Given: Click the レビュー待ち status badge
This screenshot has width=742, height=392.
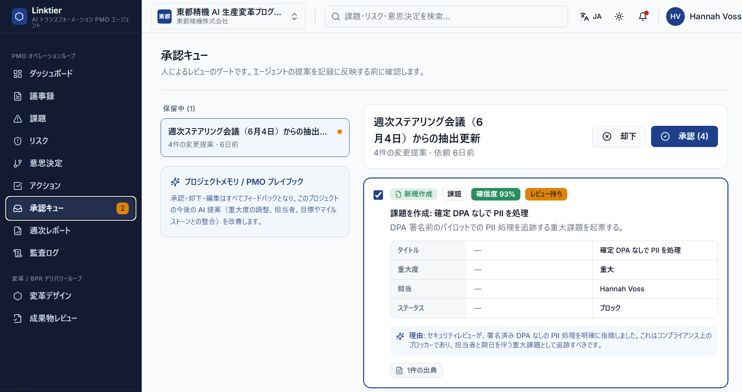Looking at the screenshot, I should pos(546,194).
